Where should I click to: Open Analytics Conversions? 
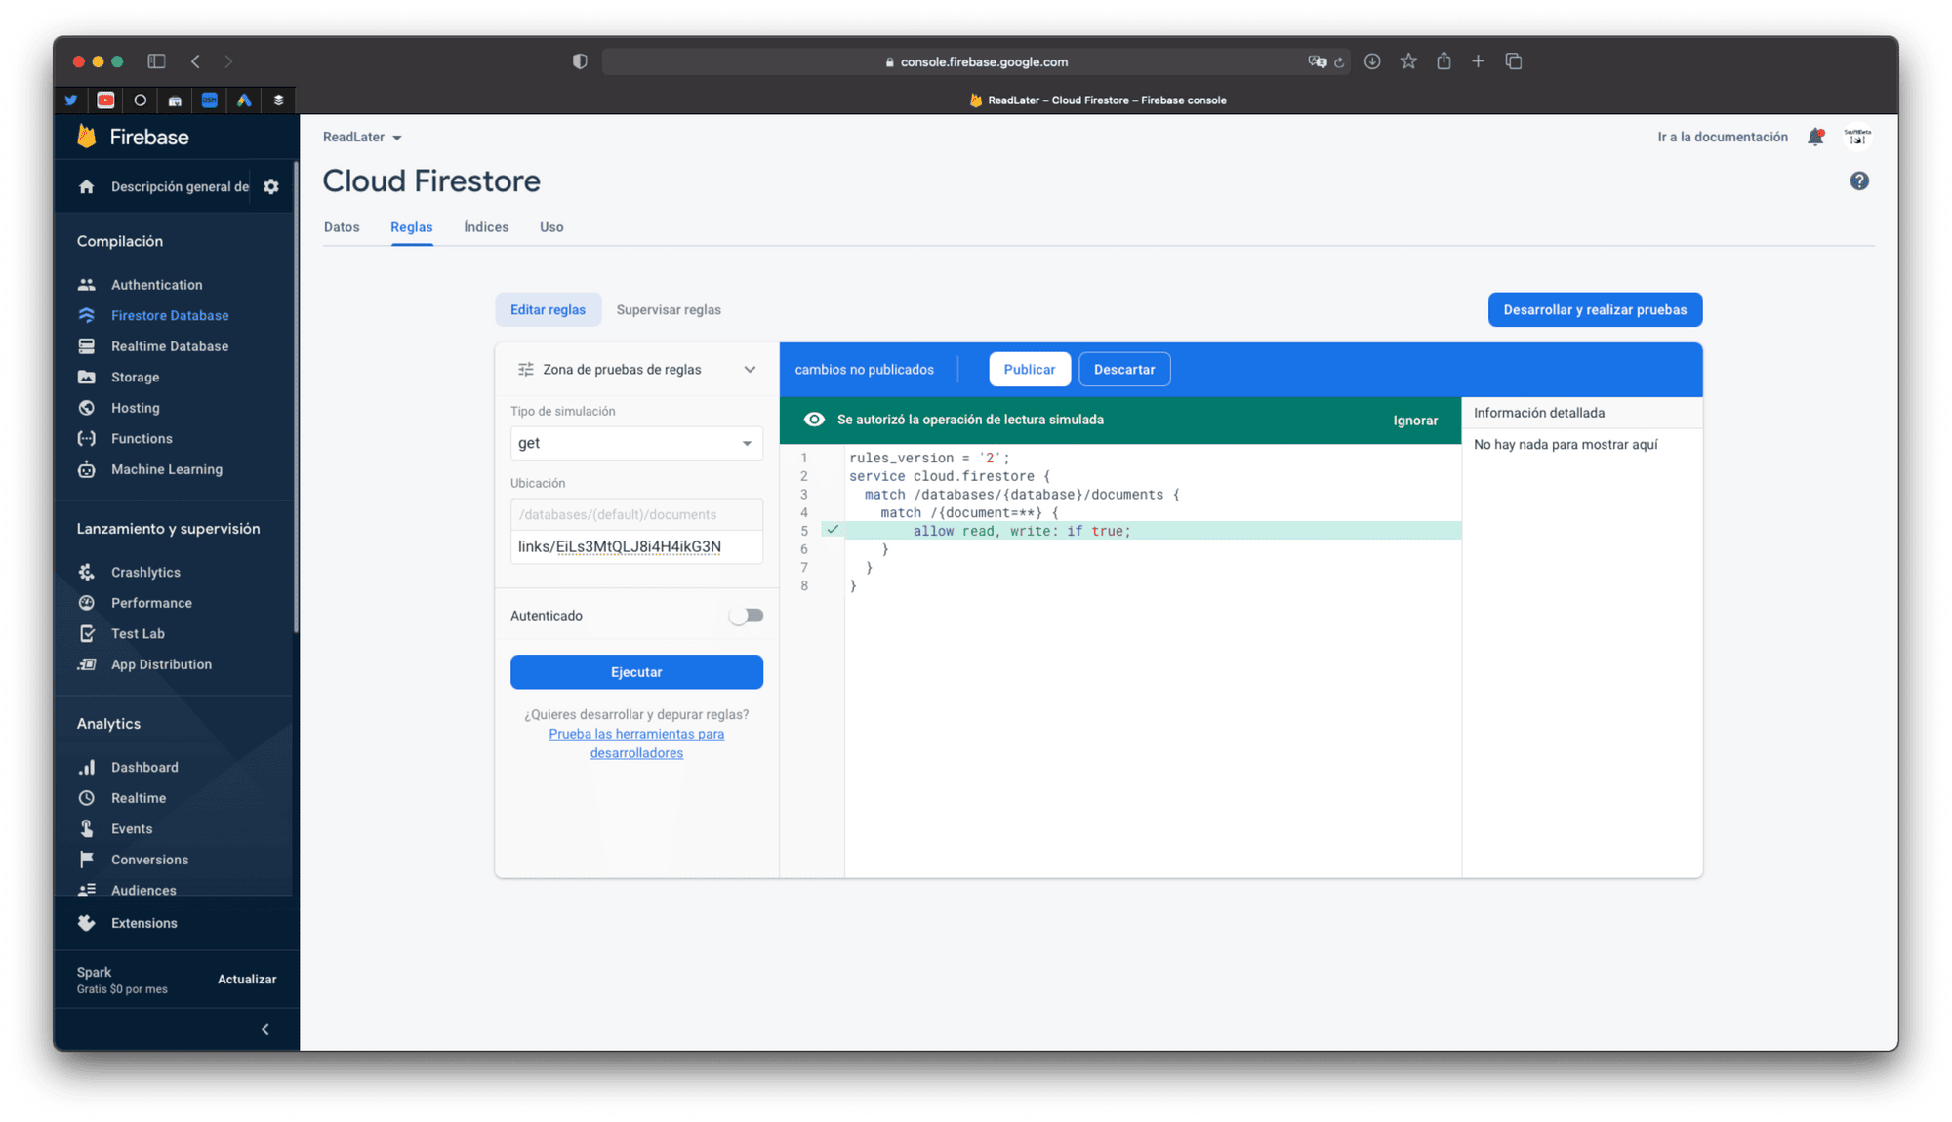pyautogui.click(x=149, y=860)
